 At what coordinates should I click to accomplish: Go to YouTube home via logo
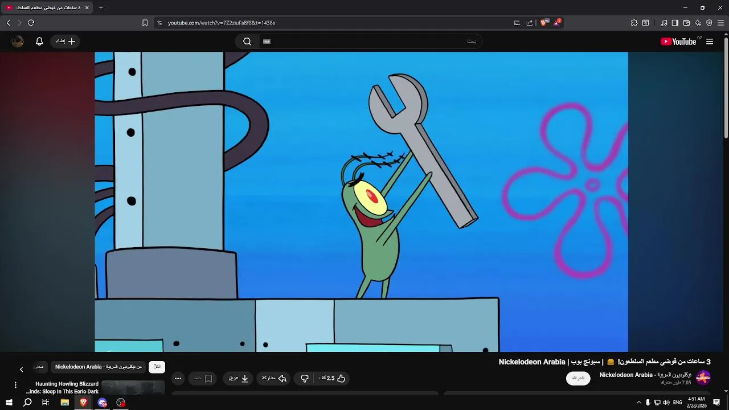point(678,42)
